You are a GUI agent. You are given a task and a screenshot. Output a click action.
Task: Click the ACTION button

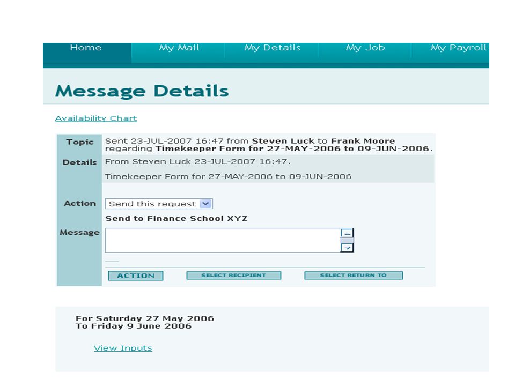click(136, 276)
